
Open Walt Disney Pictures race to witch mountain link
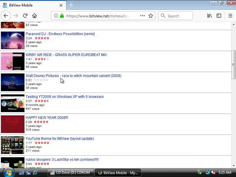click(x=73, y=76)
